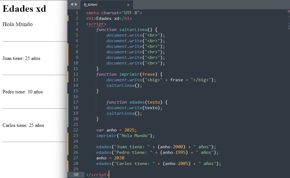Click the document.write big frase line

(x=161, y=80)
